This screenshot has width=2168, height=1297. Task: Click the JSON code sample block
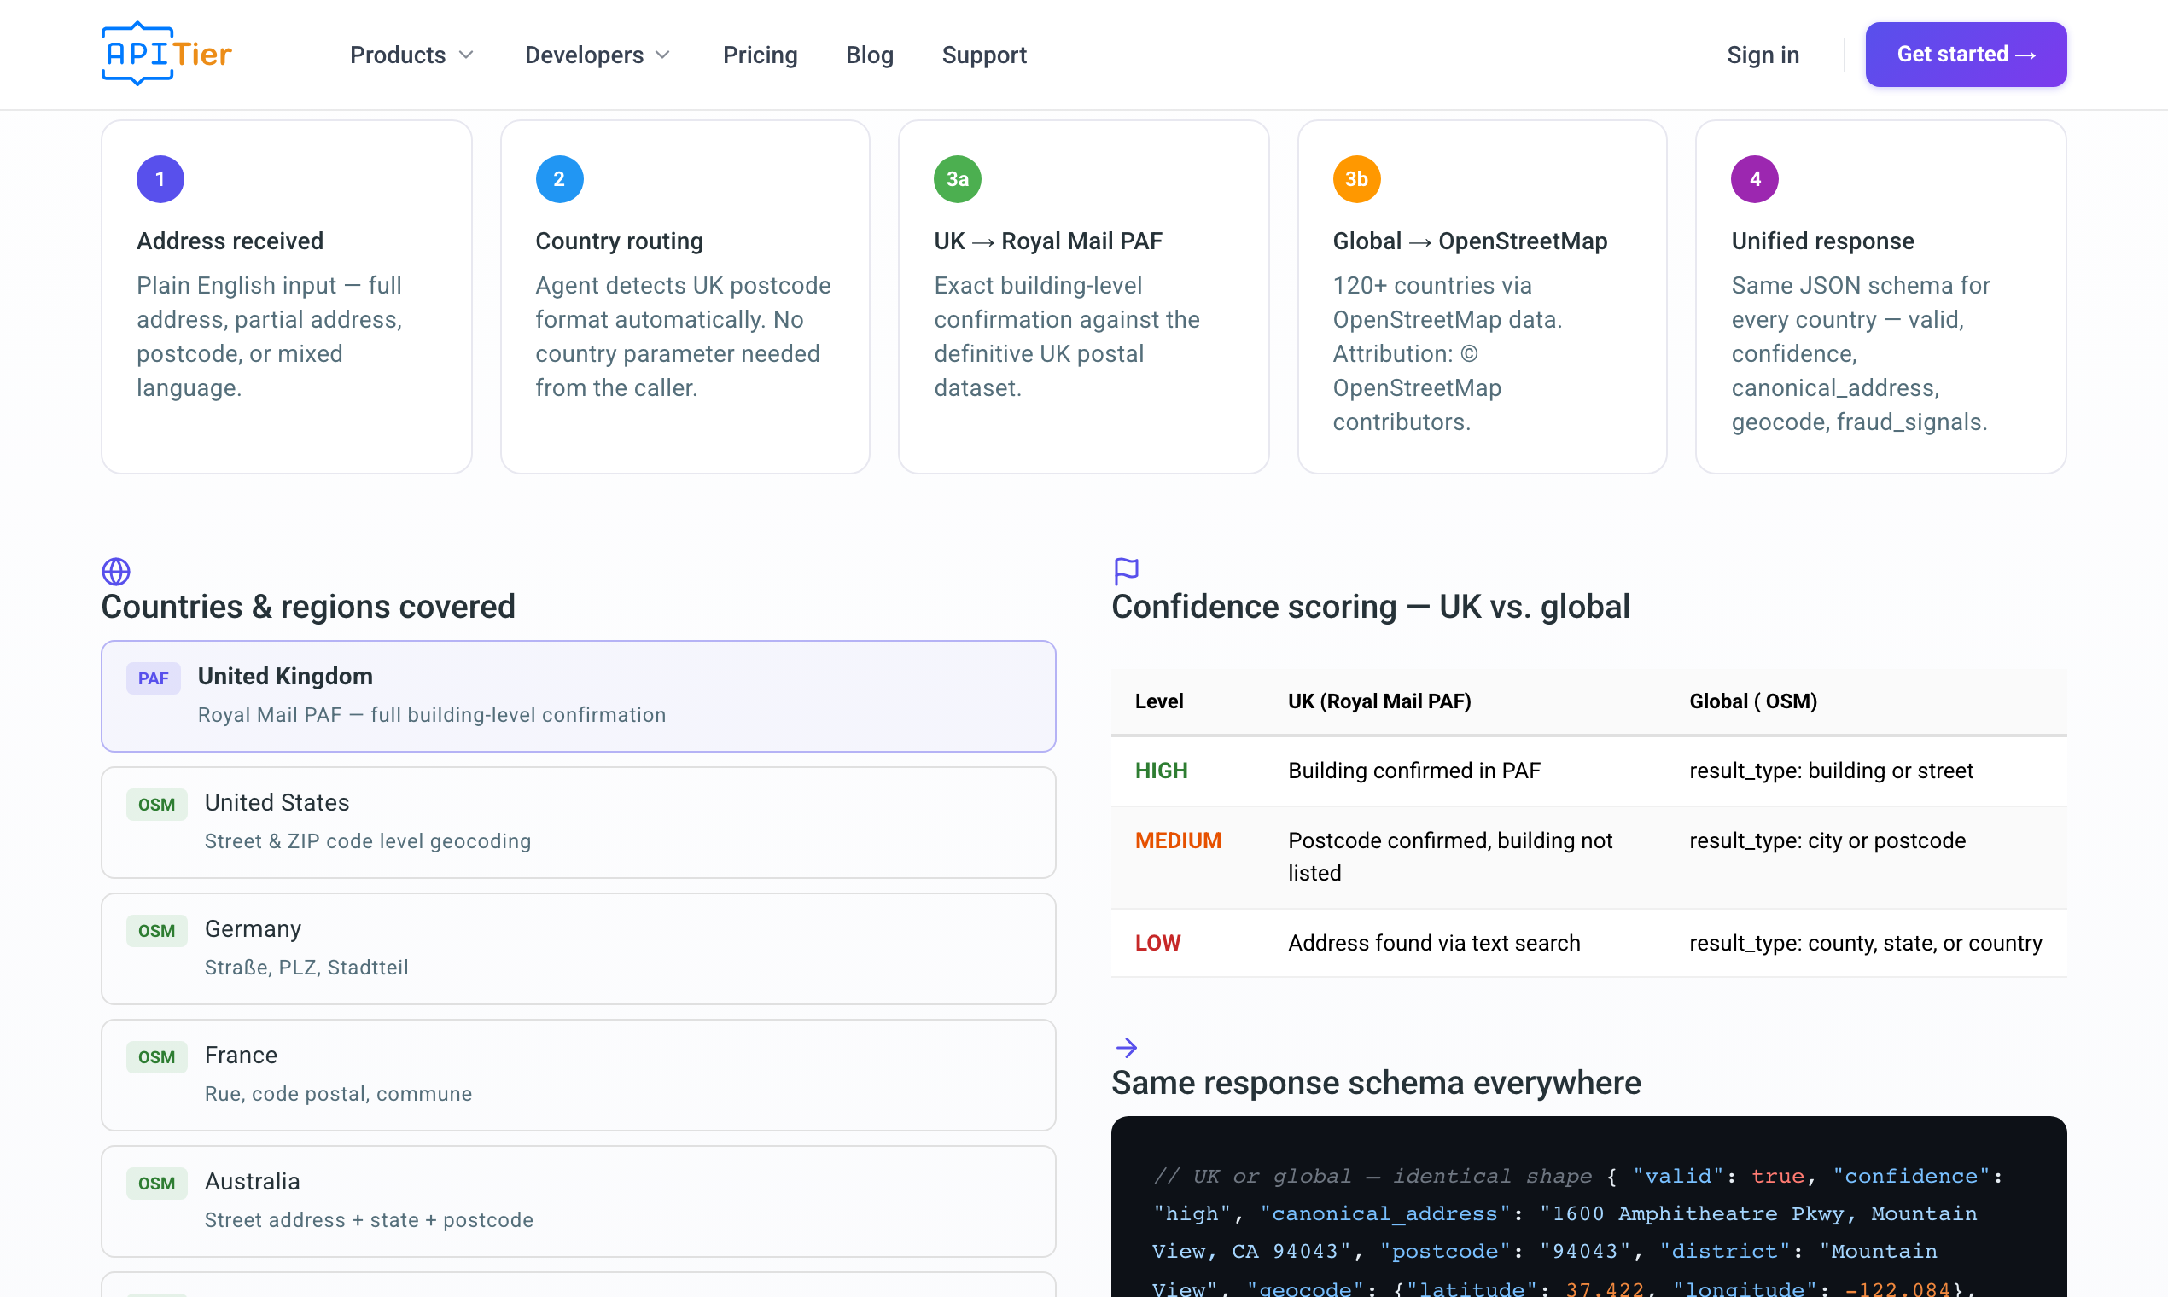(1588, 1207)
